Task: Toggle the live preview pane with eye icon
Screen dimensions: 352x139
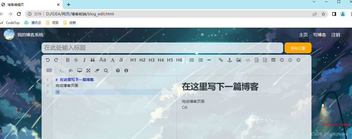Action: [x=70, y=70]
